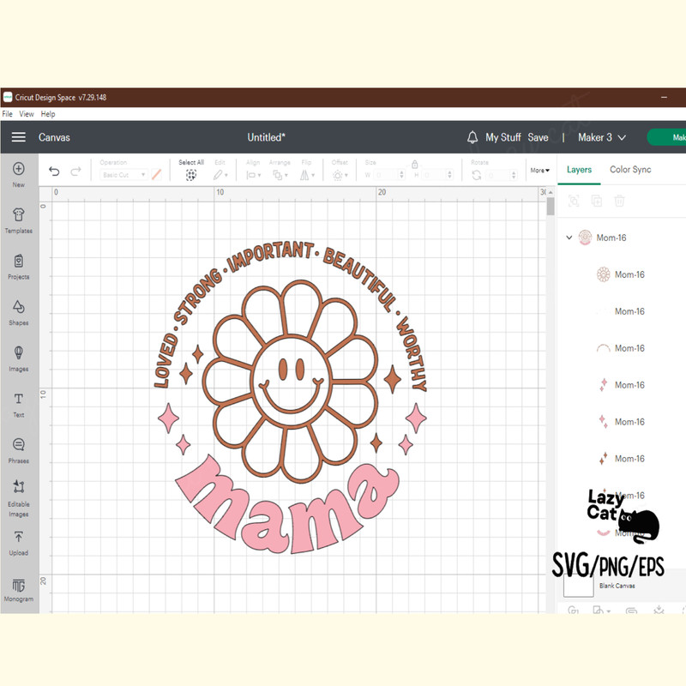Open the hamburger menu beside Canvas
Viewport: 686px width, 686px height.
[x=18, y=136]
